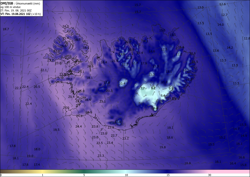The image size is (250, 177).
Task: Click the map value 14.6
Action: pyautogui.click(x=152, y=51)
